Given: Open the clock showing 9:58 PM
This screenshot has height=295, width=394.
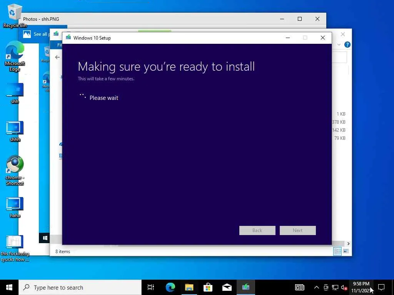Looking at the screenshot, I should coord(361,287).
